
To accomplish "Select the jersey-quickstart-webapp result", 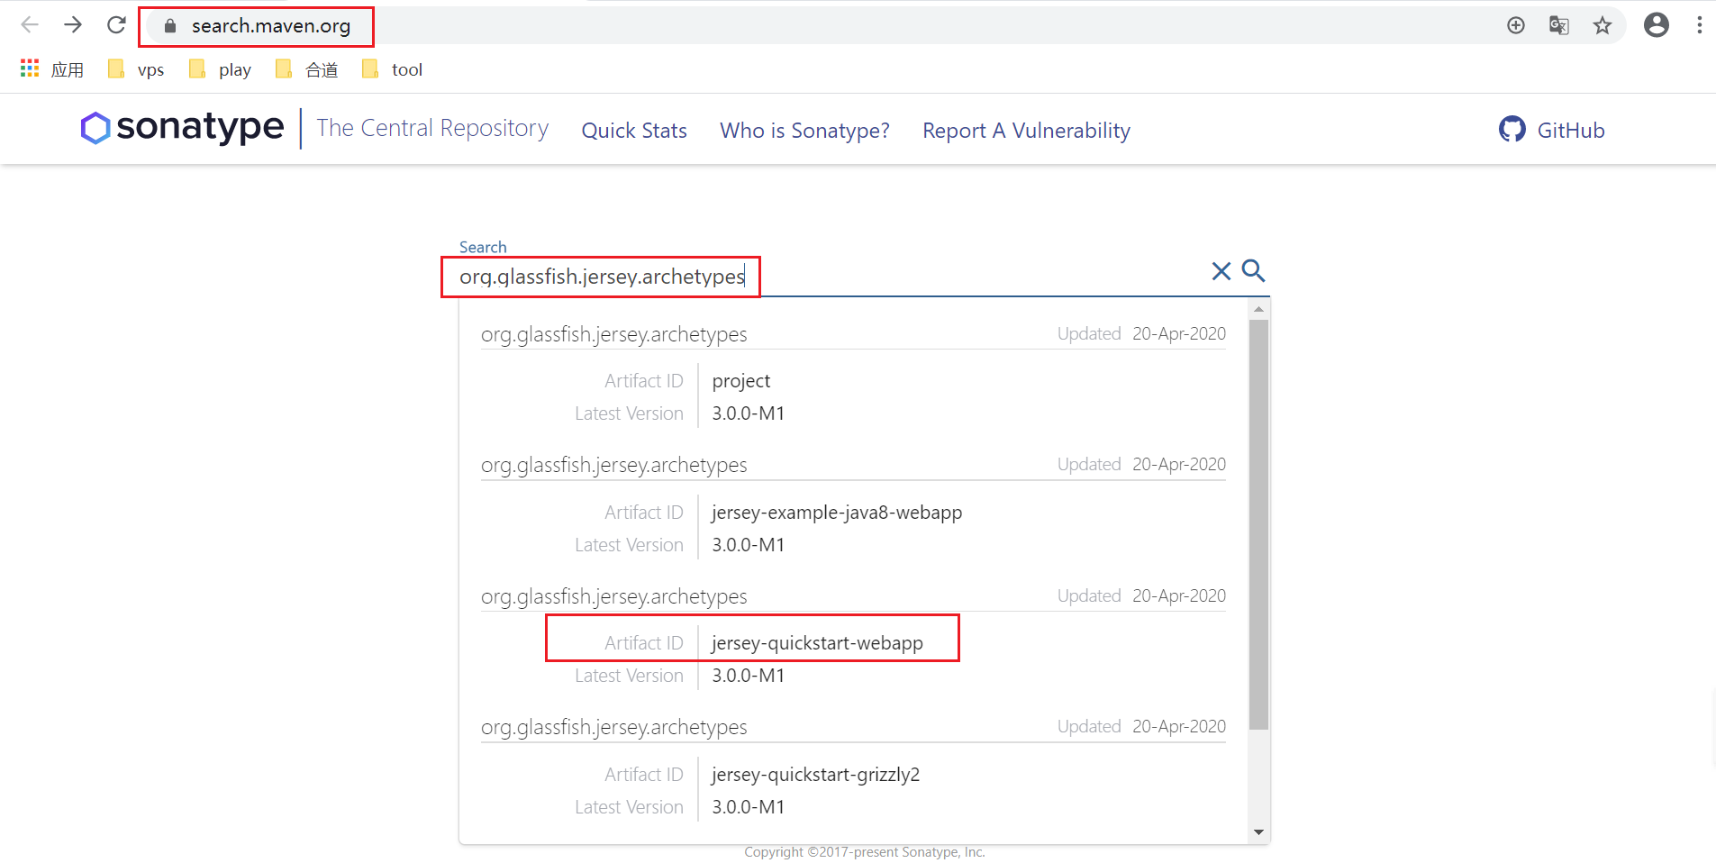I will click(x=817, y=642).
